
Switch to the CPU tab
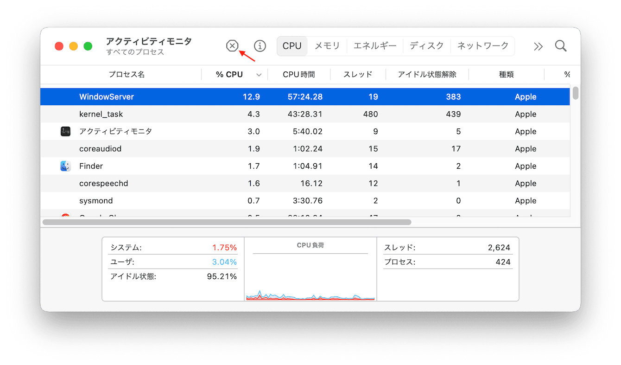tap(292, 46)
